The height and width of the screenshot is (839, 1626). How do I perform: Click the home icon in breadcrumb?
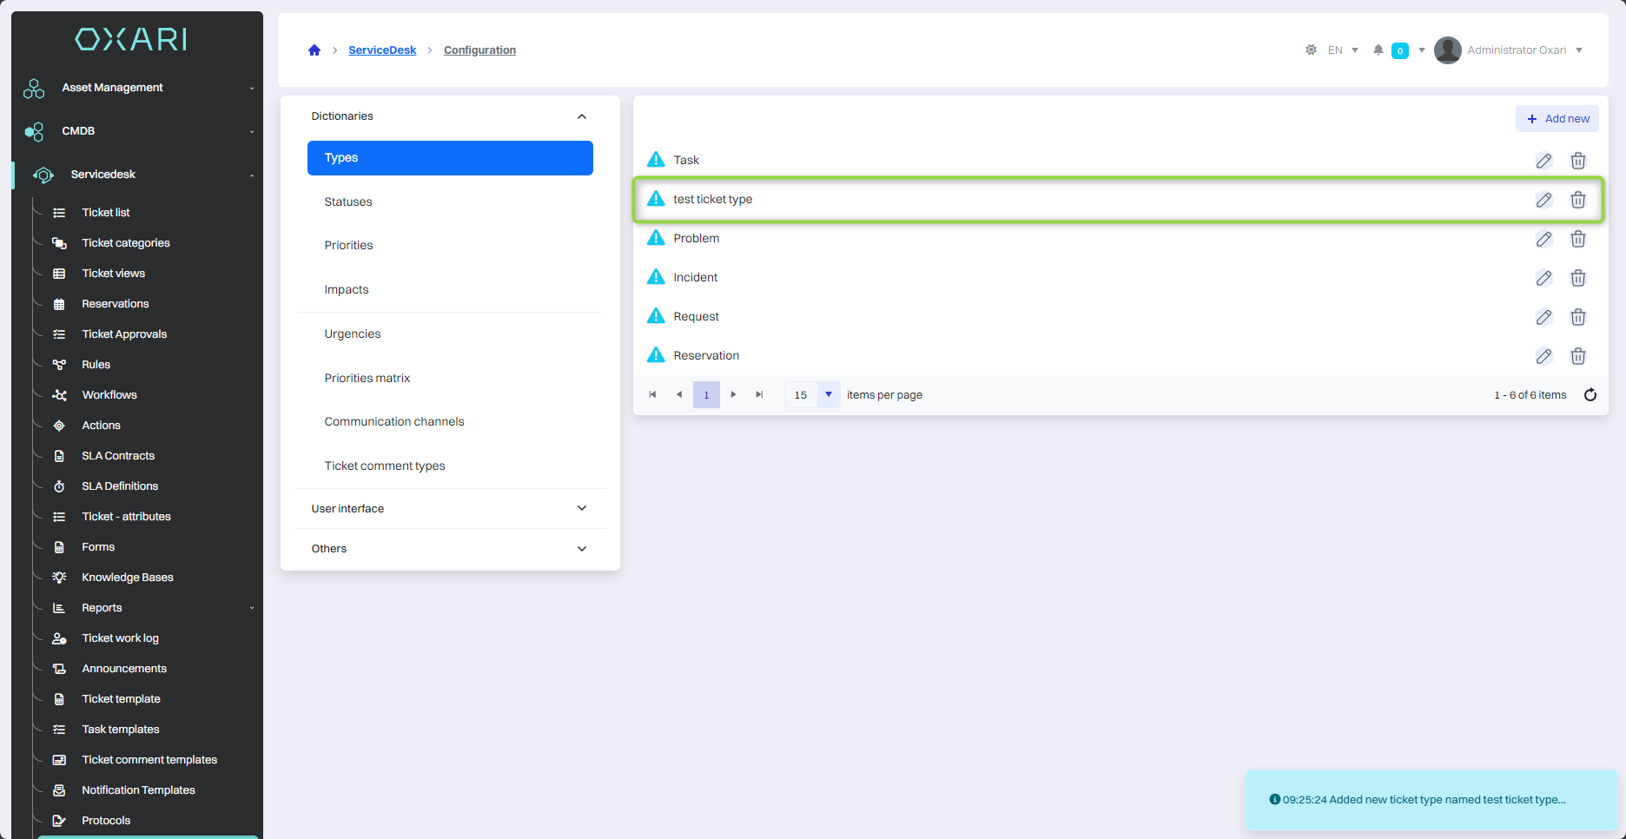tap(314, 50)
